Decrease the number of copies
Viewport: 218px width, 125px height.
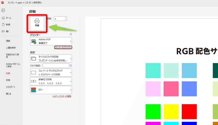65,20
